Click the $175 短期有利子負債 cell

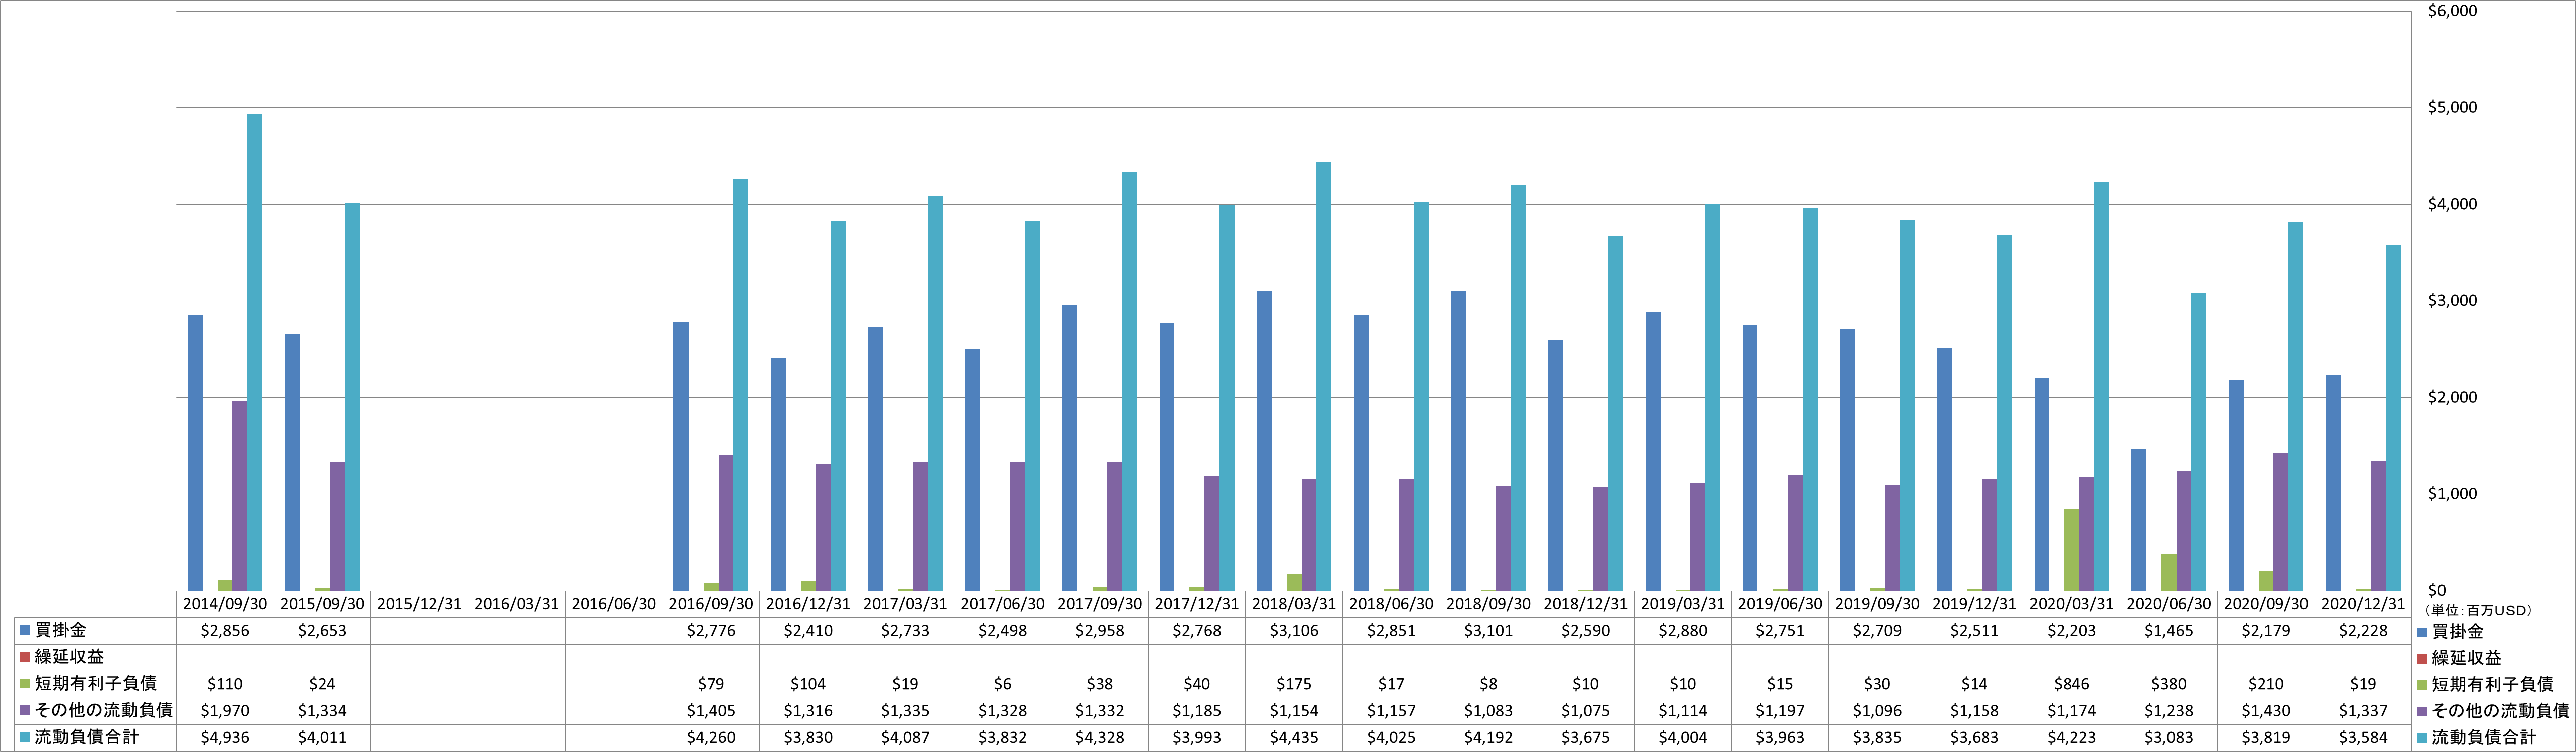coord(1294,684)
